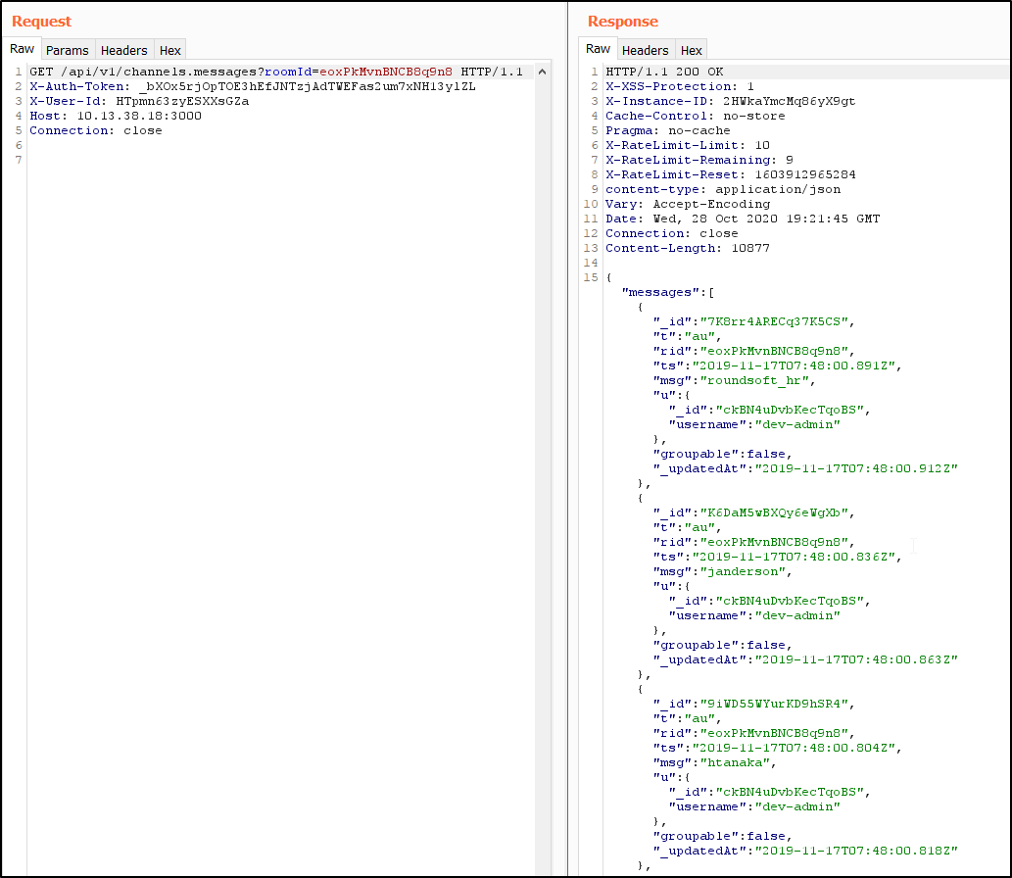Click the Host header value 10.13.38.18:3000

(x=125, y=116)
